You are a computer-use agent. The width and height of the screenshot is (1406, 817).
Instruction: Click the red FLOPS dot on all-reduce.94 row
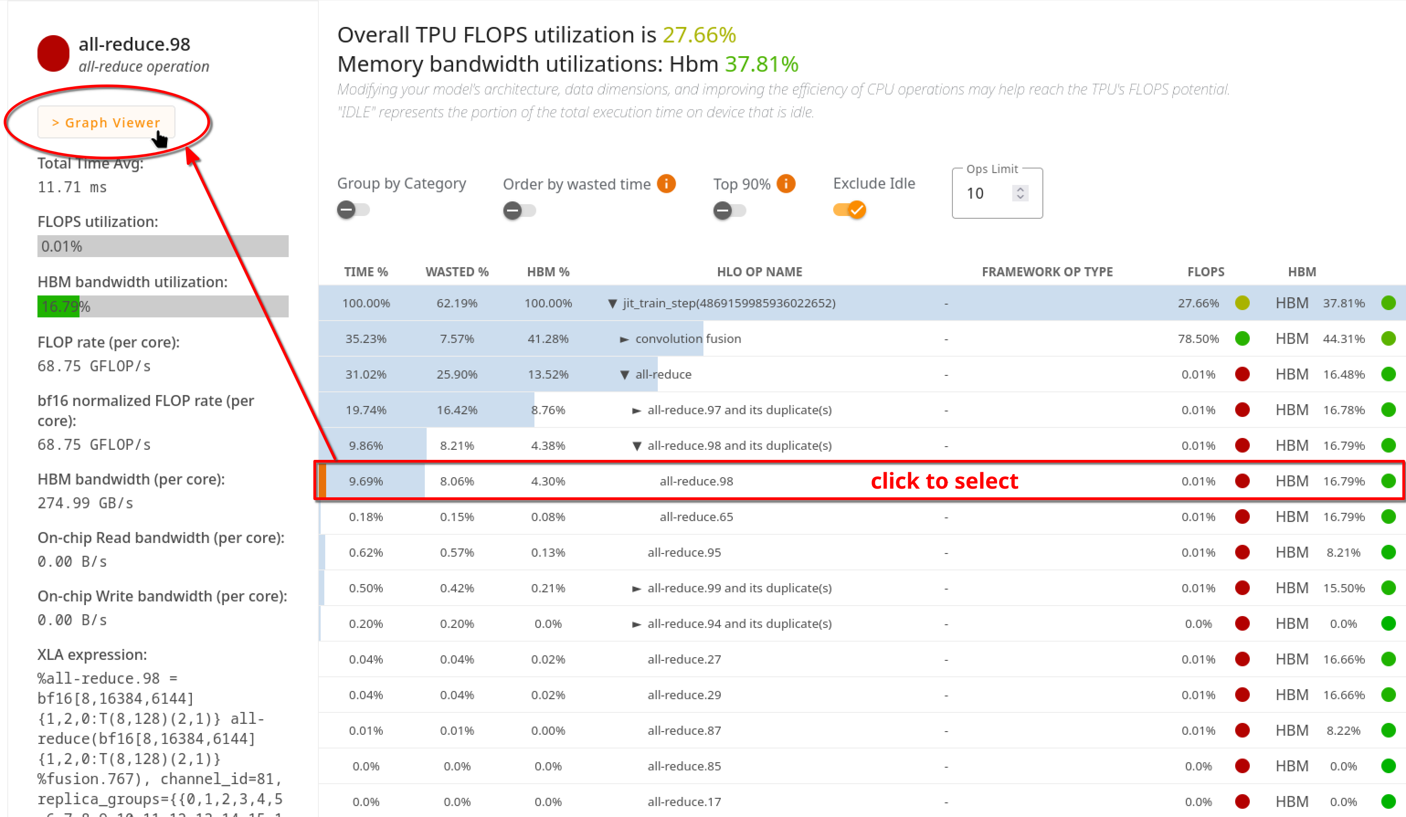pyautogui.click(x=1243, y=623)
